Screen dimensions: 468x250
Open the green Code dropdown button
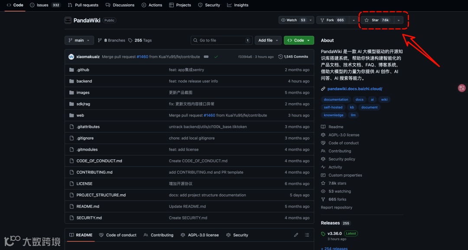[x=299, y=41]
